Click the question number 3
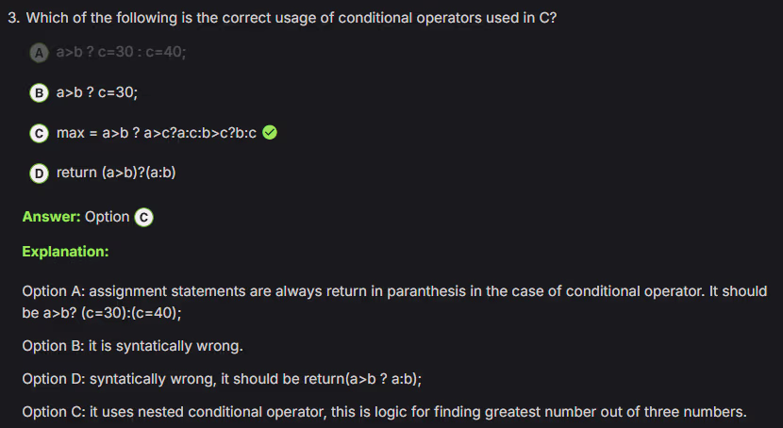This screenshot has width=783, height=428. tap(26, 18)
